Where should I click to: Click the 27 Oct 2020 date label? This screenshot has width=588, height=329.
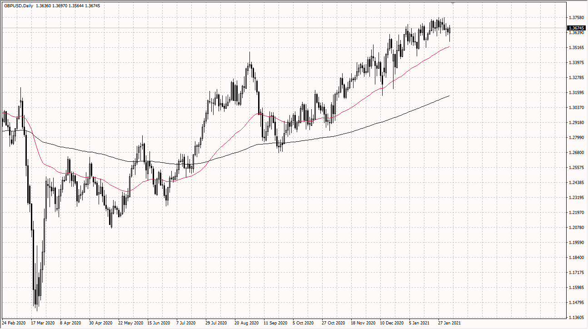(x=333, y=323)
